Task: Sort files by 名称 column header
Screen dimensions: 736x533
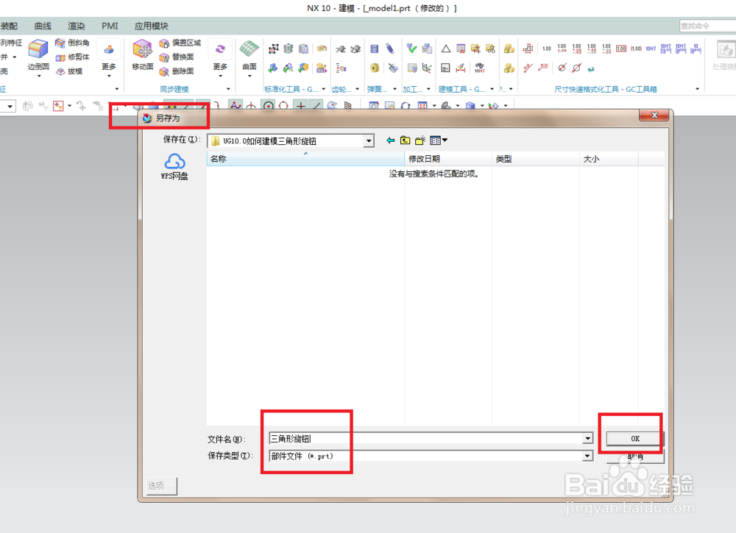Action: tap(305, 159)
